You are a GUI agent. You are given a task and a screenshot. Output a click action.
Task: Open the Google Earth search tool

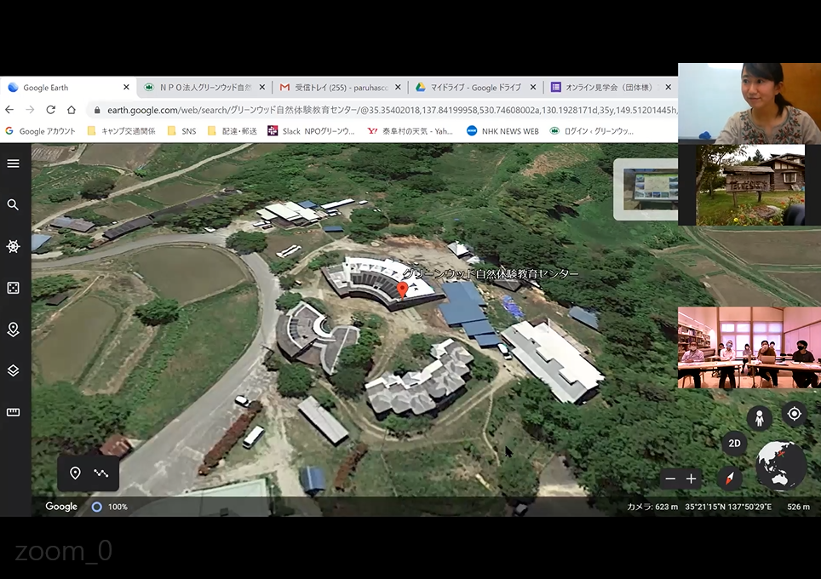tap(13, 204)
